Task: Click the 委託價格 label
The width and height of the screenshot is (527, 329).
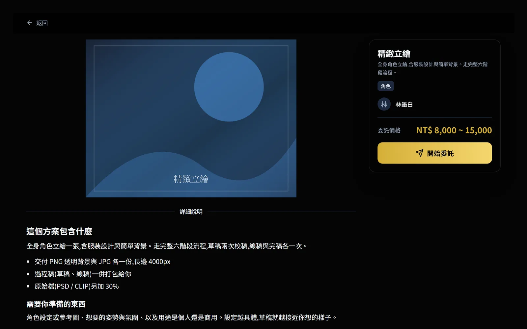Action: (389, 130)
